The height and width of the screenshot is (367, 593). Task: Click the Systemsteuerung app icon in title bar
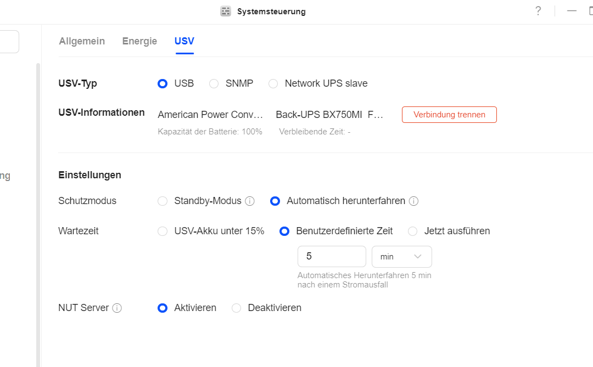226,12
